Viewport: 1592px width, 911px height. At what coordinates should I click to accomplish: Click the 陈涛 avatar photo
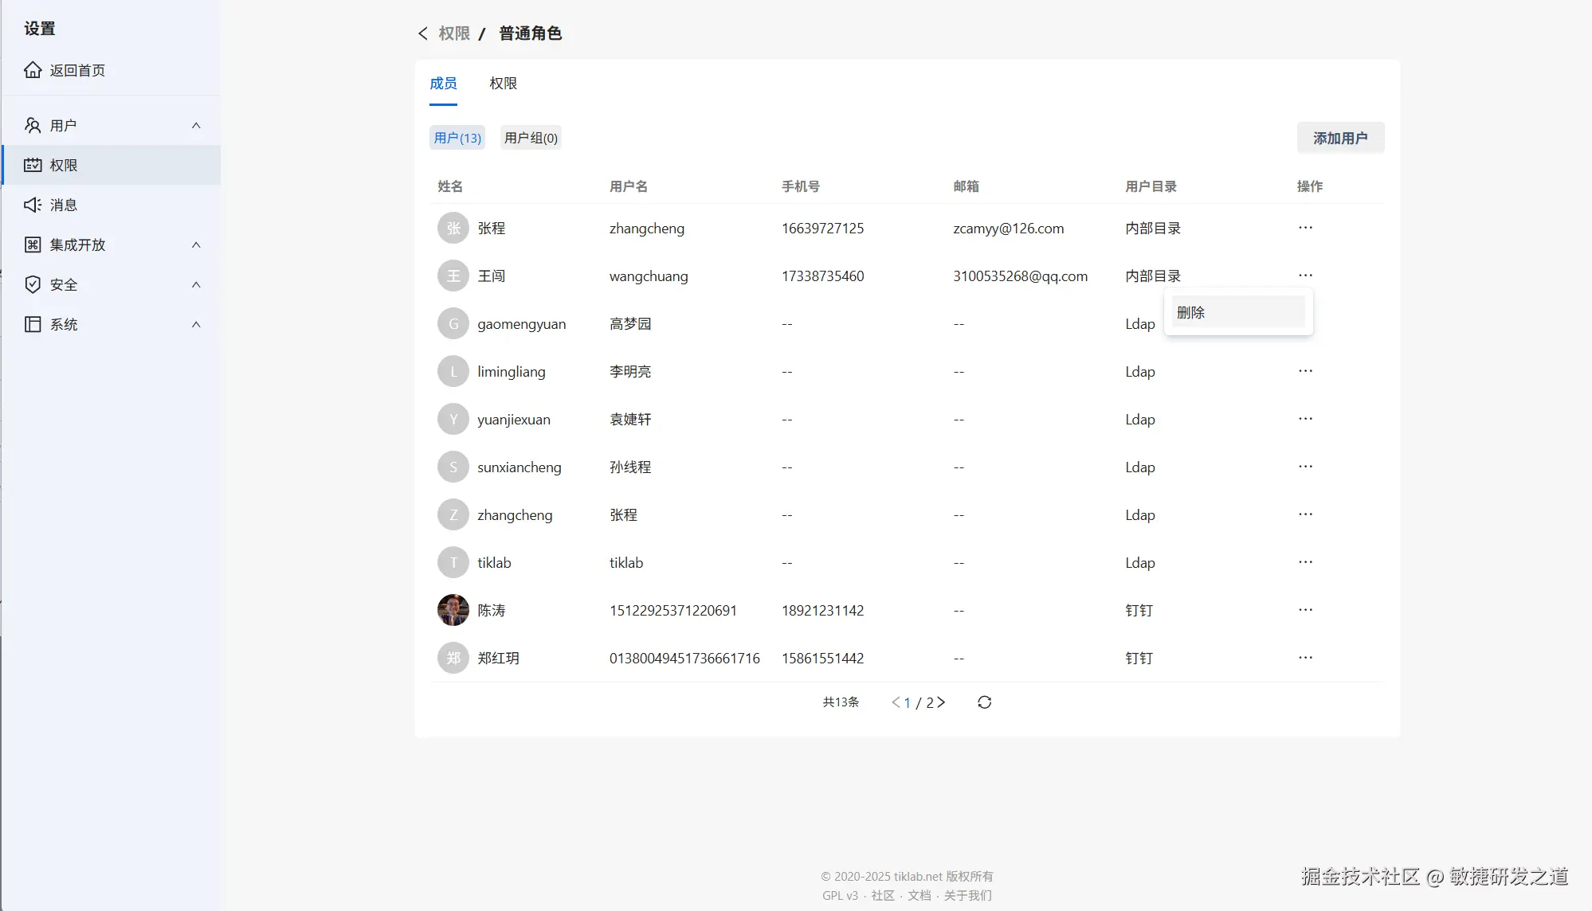(453, 610)
